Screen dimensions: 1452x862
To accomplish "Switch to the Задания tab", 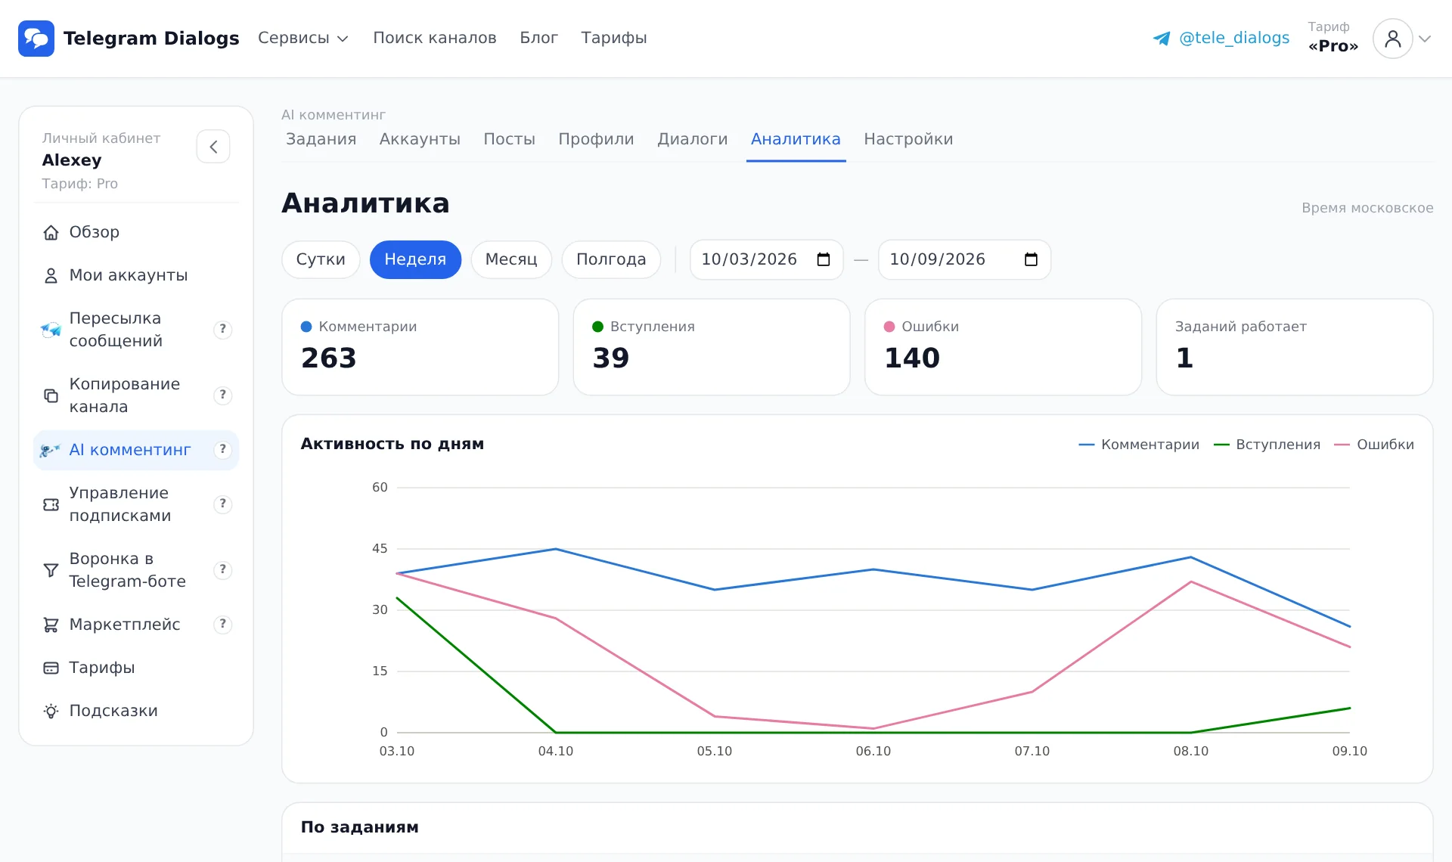I will tap(321, 139).
